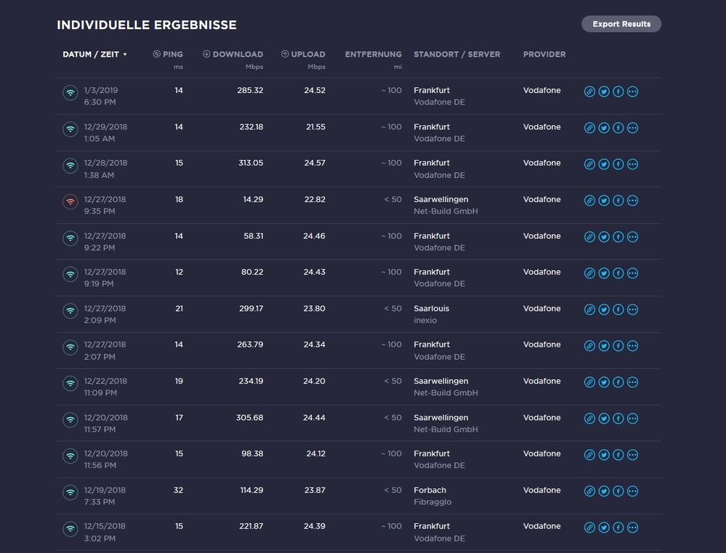This screenshot has width=726, height=553.
Task: Click Forbach server location
Action: [429, 490]
